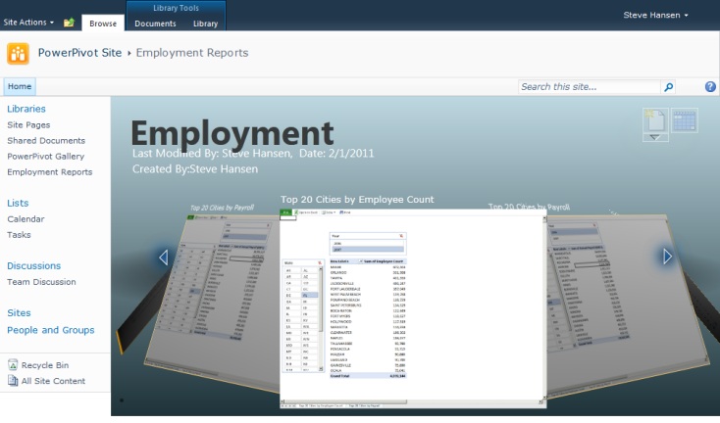Open the Lists heading link
Image resolution: width=720 pixels, height=423 pixels.
pos(18,203)
